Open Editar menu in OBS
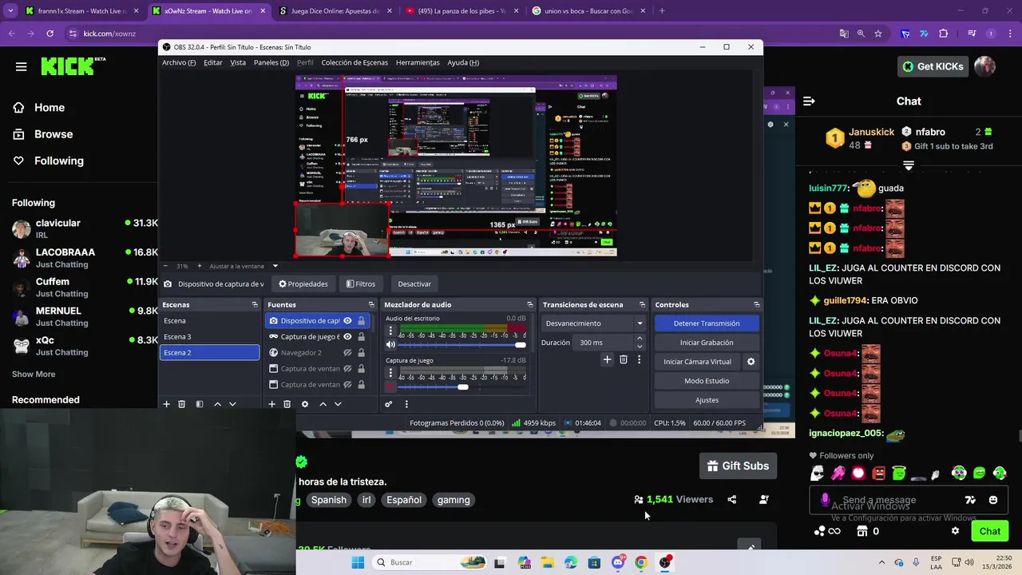1022x575 pixels. (x=213, y=62)
